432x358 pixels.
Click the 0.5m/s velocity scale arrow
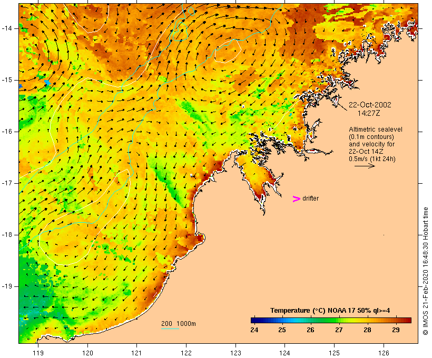click(x=365, y=166)
